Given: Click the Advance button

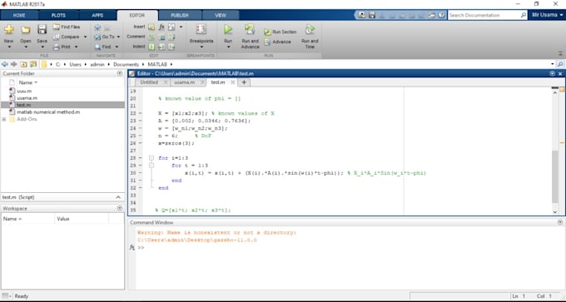Looking at the screenshot, I should tap(277, 42).
